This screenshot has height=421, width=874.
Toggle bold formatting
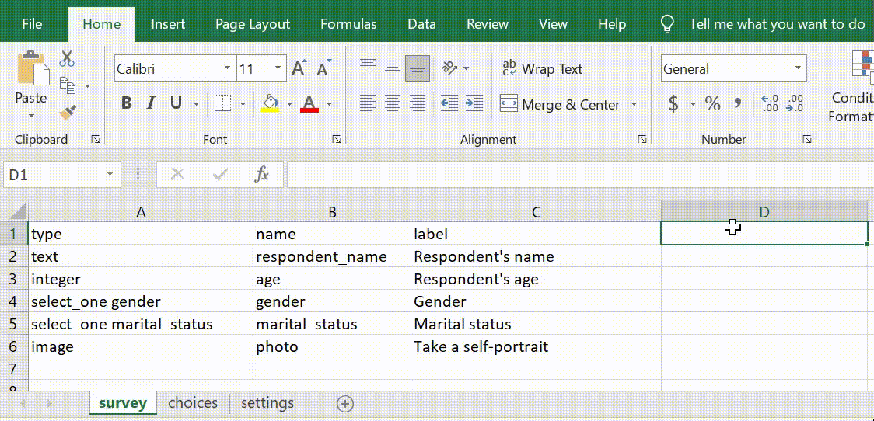point(127,103)
